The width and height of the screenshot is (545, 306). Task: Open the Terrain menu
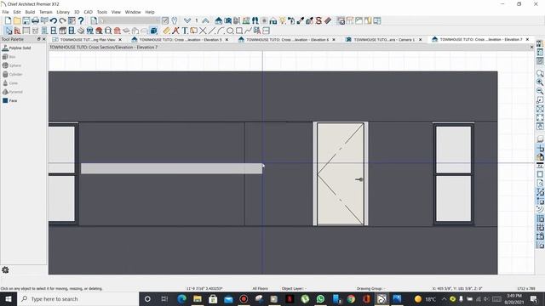(45, 12)
